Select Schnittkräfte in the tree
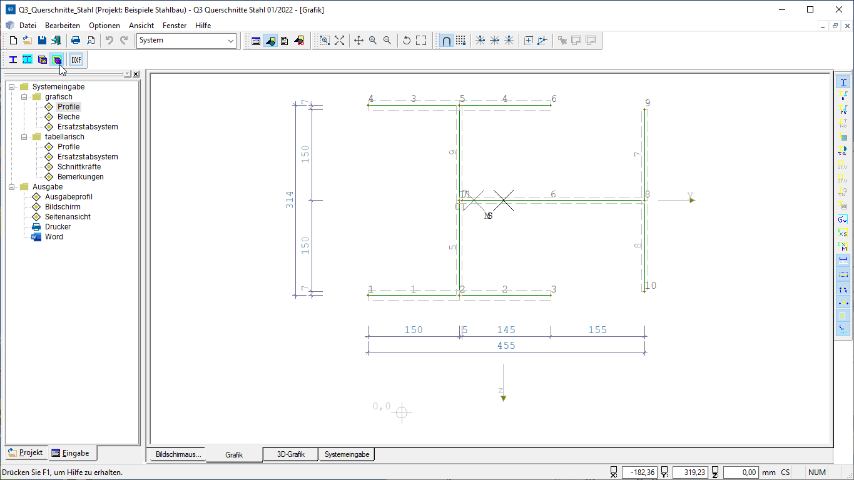Viewport: 854px width, 480px height. 79,167
